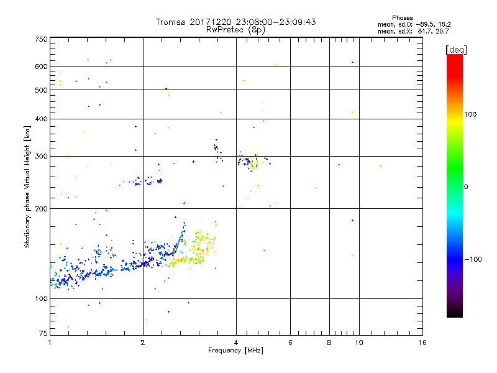Click the y-axis tick label '400'
497x373 pixels.
41,119
